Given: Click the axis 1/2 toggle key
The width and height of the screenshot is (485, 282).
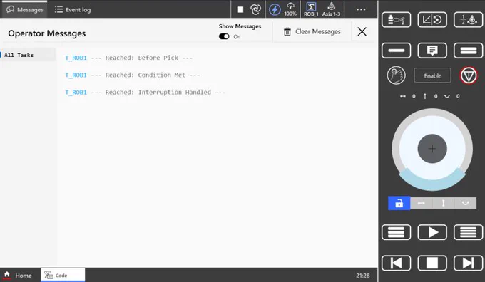Looking at the screenshot, I should [x=468, y=20].
